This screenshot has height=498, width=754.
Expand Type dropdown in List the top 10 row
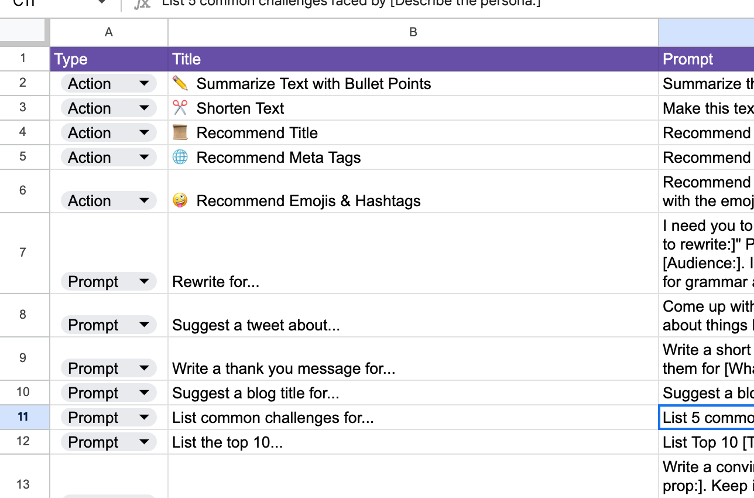pos(144,442)
